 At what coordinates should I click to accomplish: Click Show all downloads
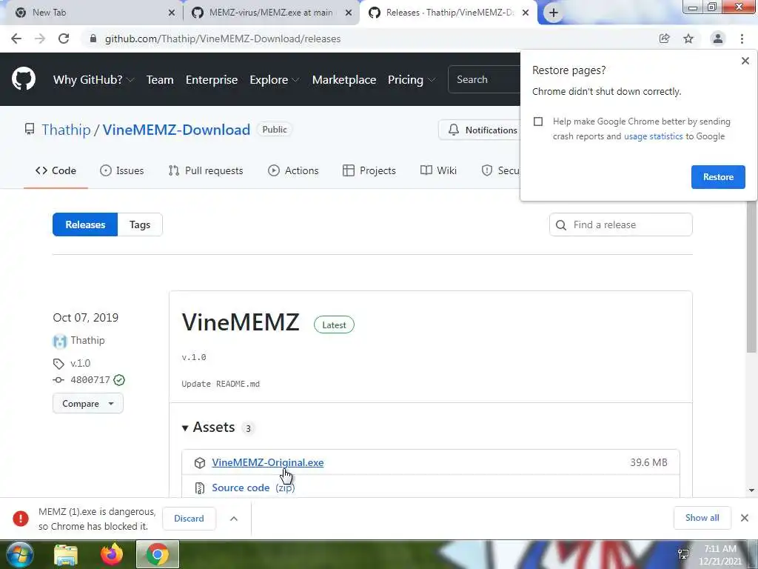(x=702, y=518)
